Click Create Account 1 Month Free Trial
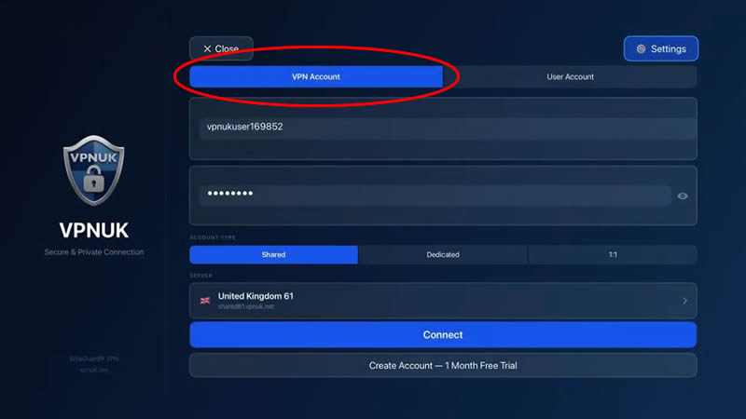Image resolution: width=746 pixels, height=419 pixels. (x=443, y=365)
